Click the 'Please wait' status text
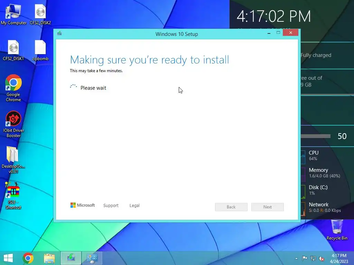This screenshot has width=354, height=265. 93,88
